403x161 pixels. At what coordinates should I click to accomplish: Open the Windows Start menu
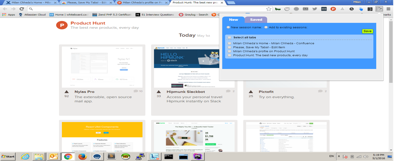(x=8, y=156)
